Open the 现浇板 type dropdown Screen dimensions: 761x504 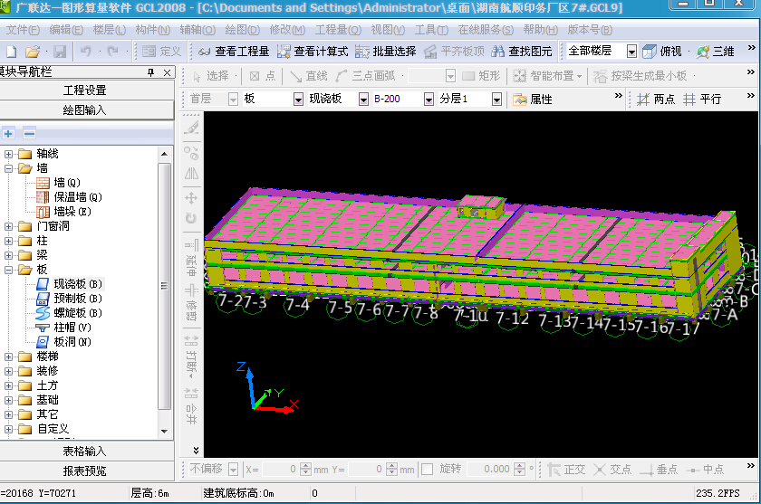[x=363, y=100]
